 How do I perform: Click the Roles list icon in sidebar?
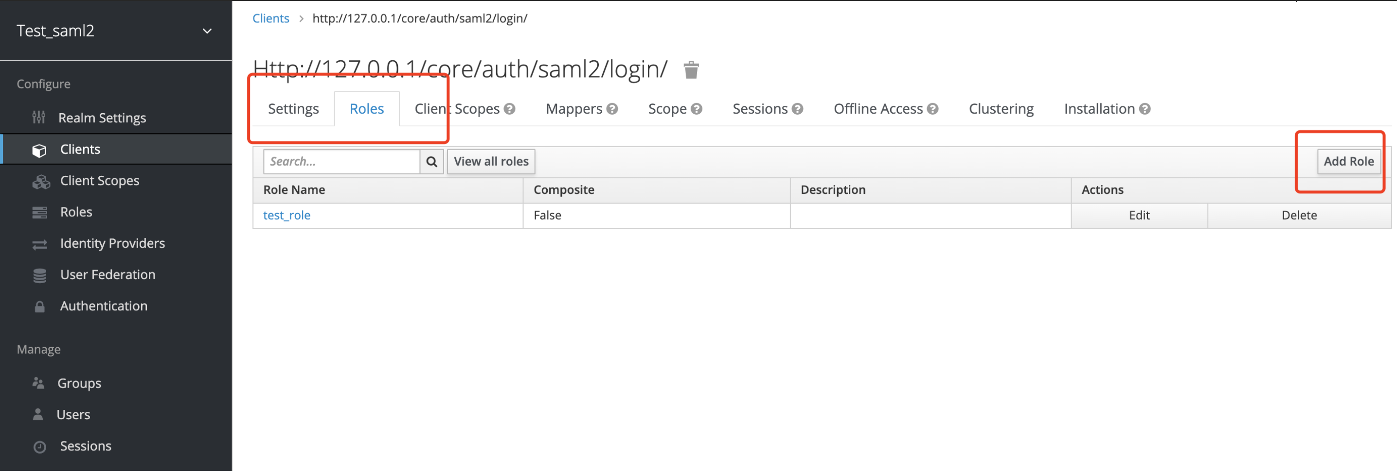coord(39,212)
